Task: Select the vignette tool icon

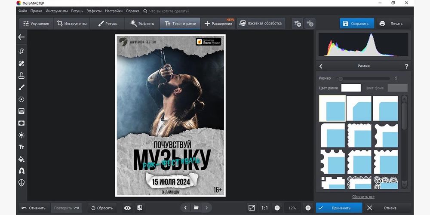Action: pos(21,123)
